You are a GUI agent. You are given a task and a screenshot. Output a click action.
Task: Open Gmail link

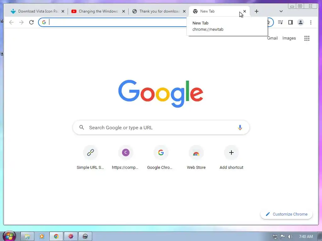pyautogui.click(x=272, y=38)
